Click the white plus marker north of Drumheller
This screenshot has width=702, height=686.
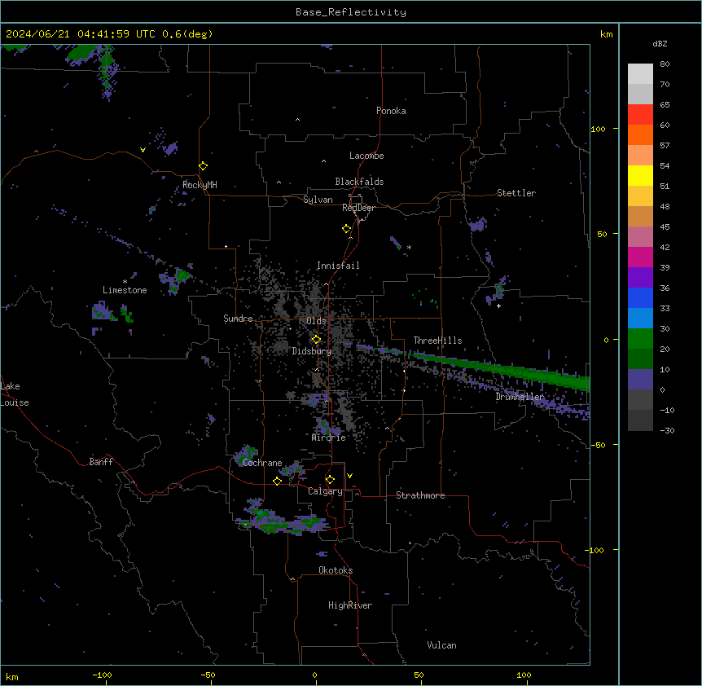[x=498, y=306]
